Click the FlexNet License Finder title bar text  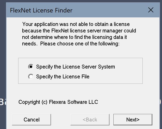(41, 11)
